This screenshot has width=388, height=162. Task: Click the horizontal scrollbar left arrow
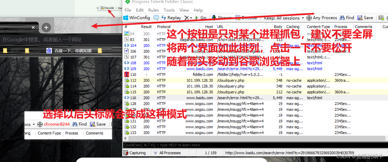126,139
